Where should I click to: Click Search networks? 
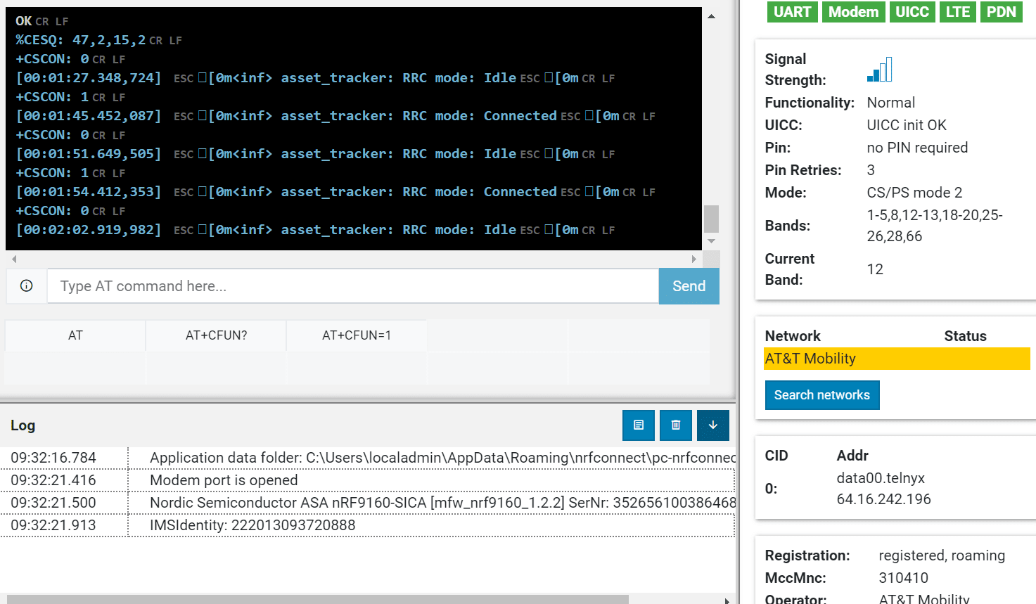click(821, 394)
